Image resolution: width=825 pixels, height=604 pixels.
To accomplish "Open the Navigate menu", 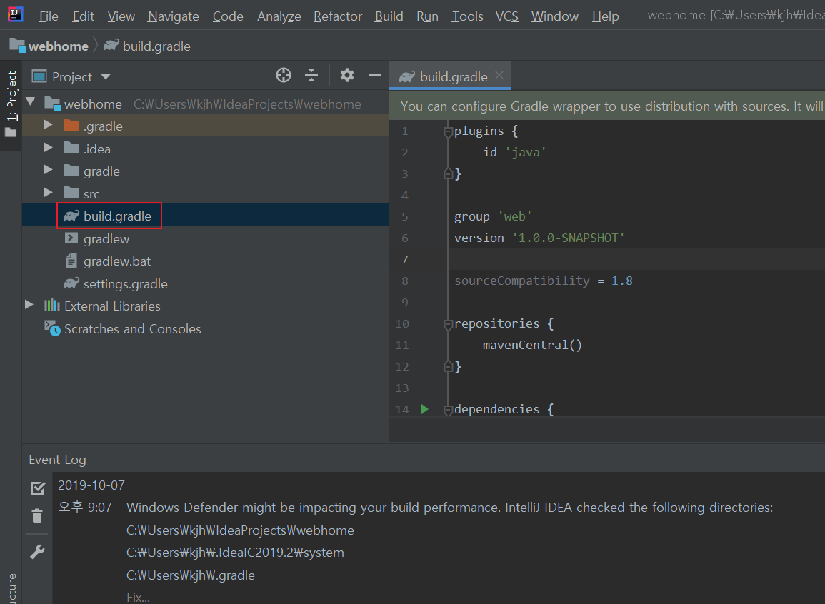I will pos(173,16).
